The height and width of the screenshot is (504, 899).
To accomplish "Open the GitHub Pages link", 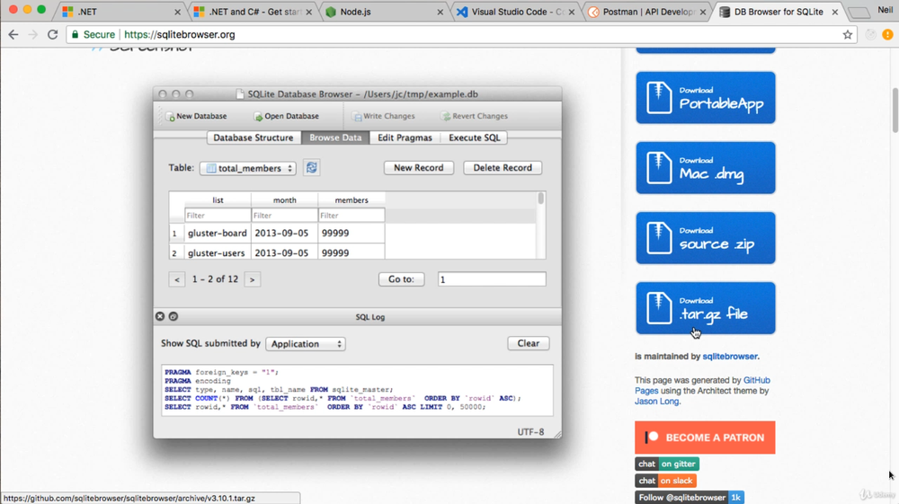I will [756, 380].
